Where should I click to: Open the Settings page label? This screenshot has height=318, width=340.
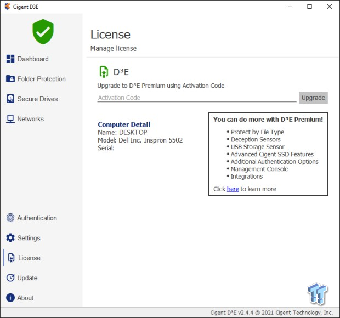click(x=29, y=238)
